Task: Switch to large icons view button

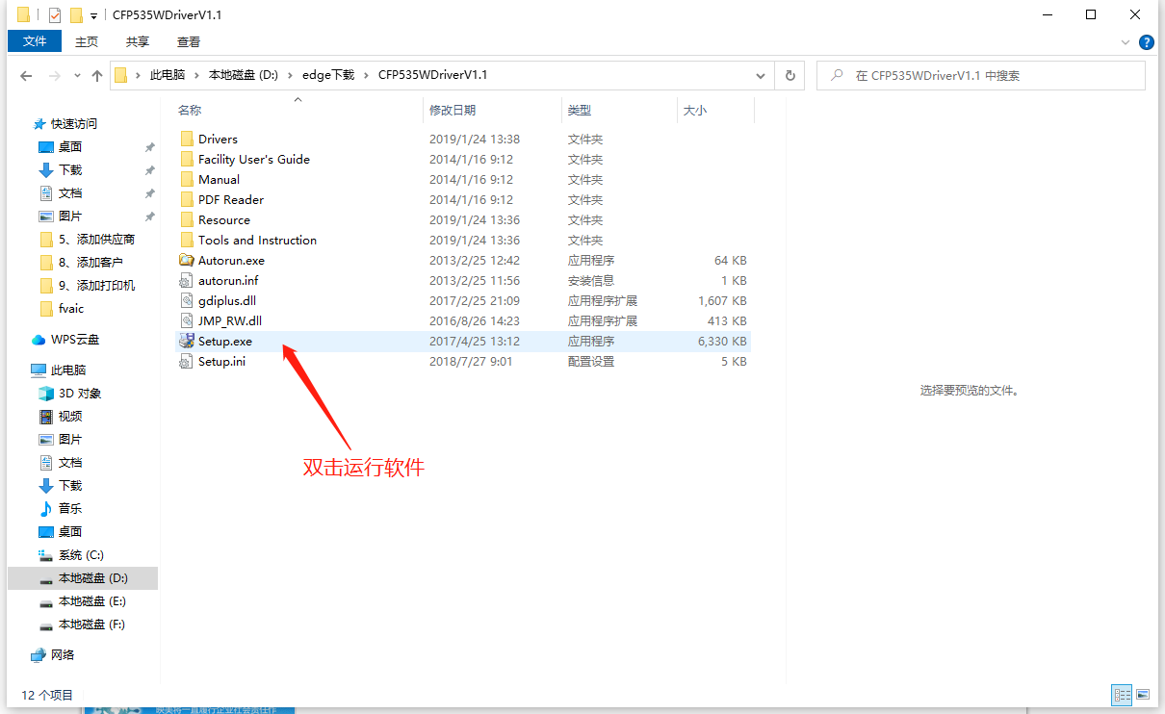Action: [x=1143, y=694]
